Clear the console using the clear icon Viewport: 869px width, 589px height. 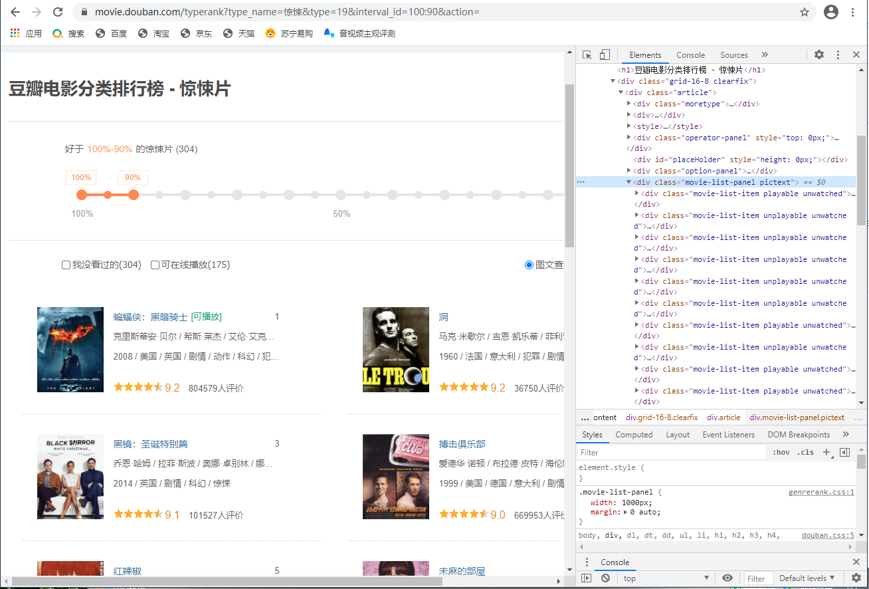pyautogui.click(x=605, y=578)
